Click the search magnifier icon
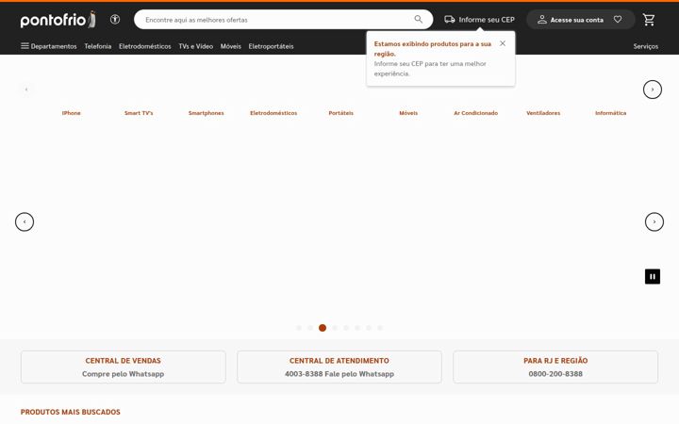The width and height of the screenshot is (679, 424). (419, 19)
